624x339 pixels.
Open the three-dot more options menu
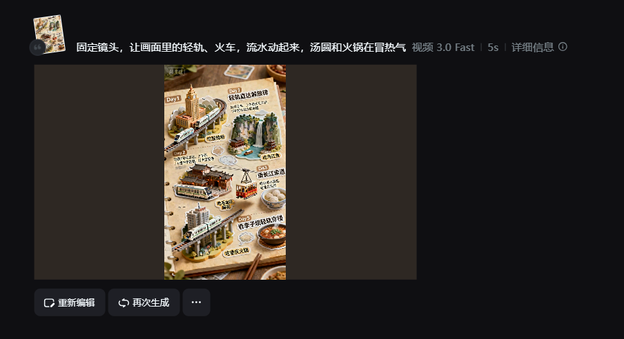coord(196,302)
